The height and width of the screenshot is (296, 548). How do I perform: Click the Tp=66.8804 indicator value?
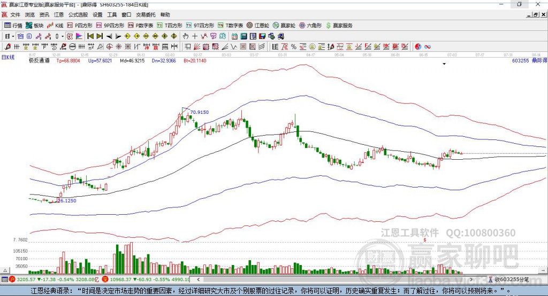(68, 61)
